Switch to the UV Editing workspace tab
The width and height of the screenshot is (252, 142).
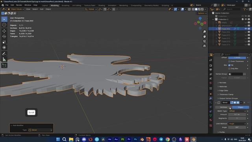point(77,5)
